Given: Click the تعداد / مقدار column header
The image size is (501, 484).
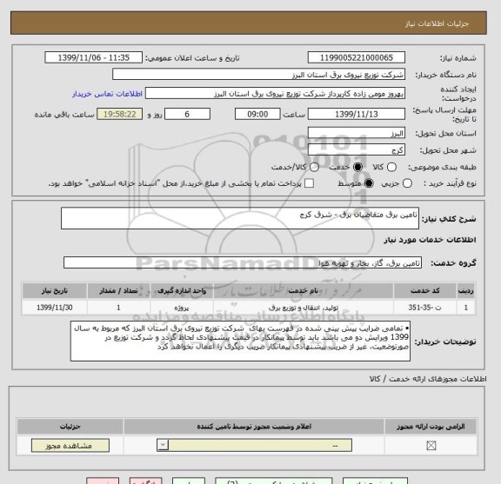Looking at the screenshot, I should click(118, 291).
